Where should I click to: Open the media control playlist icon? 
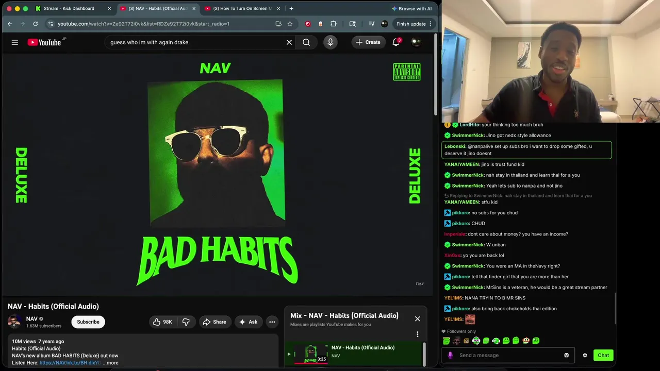371,24
